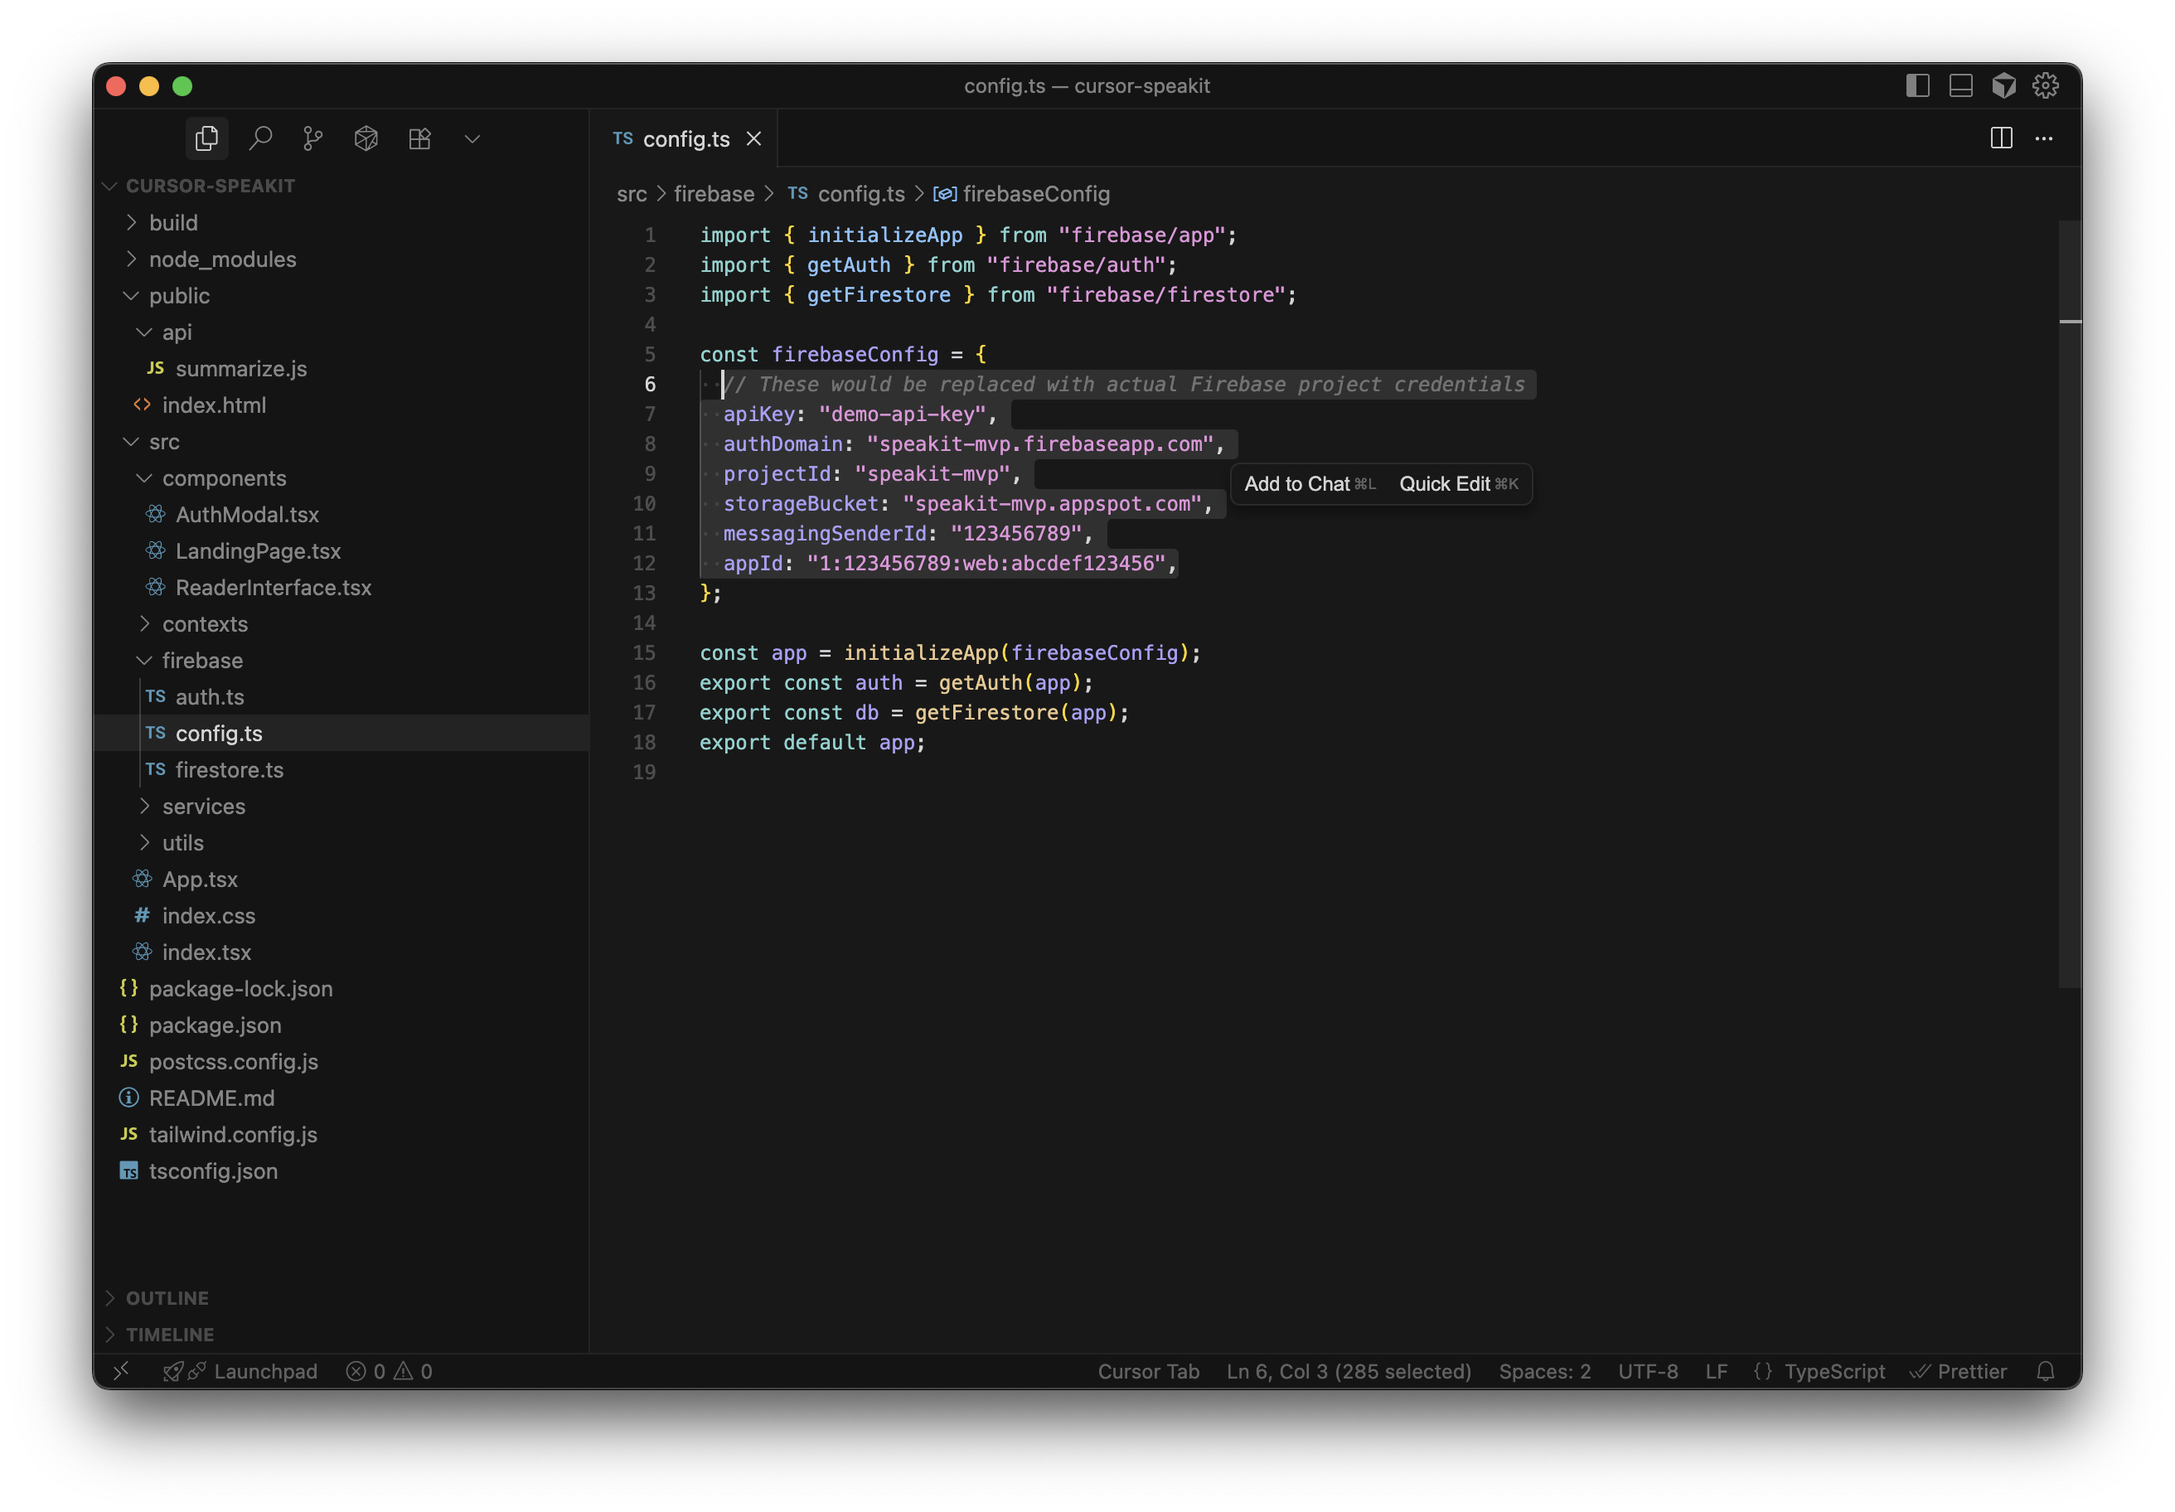
Task: Click the Explorer files icon
Action: click(206, 139)
